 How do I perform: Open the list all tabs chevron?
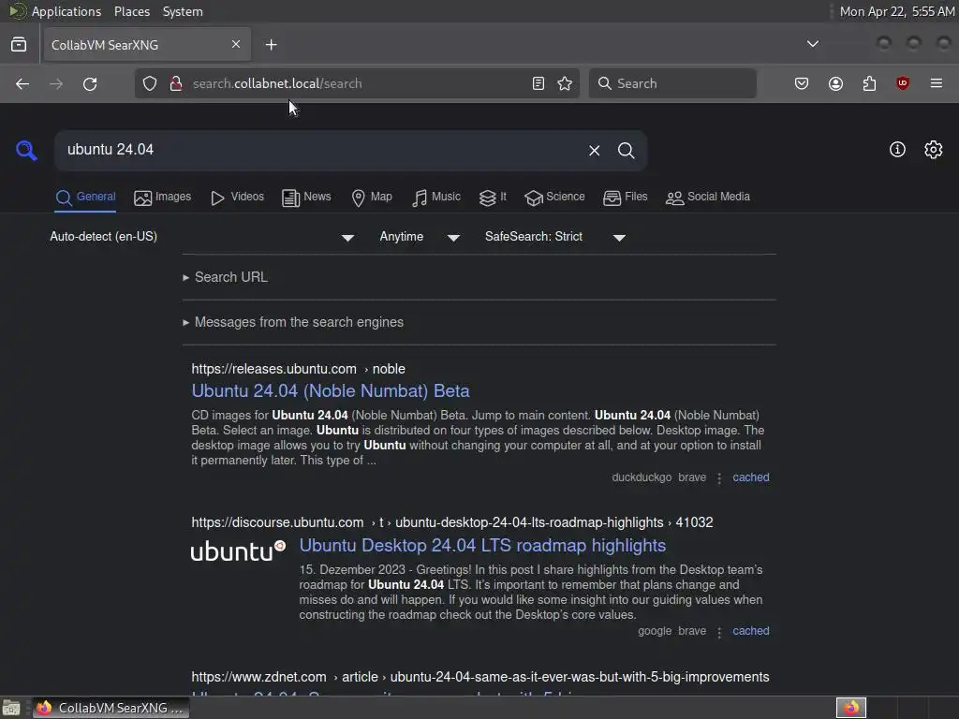tap(813, 44)
